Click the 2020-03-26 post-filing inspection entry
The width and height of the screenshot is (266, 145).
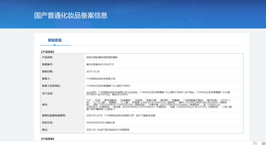click(x=120, y=115)
